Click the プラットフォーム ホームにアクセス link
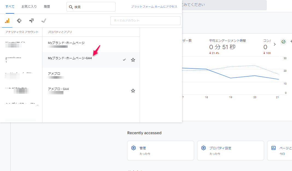This screenshot has height=171, width=292. click(154, 7)
